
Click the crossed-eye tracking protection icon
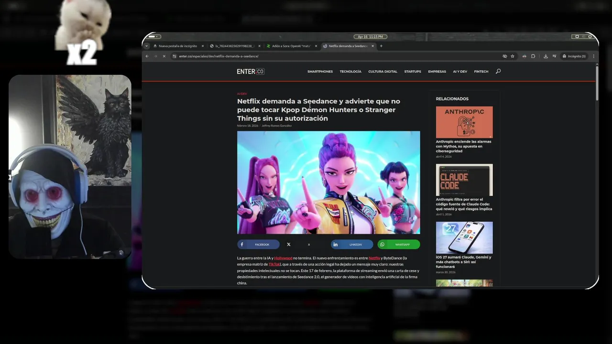(504, 56)
